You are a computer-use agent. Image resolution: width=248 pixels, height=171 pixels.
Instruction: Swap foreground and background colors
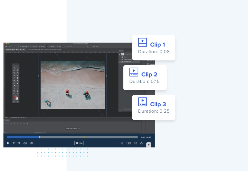pyautogui.click(x=18, y=96)
